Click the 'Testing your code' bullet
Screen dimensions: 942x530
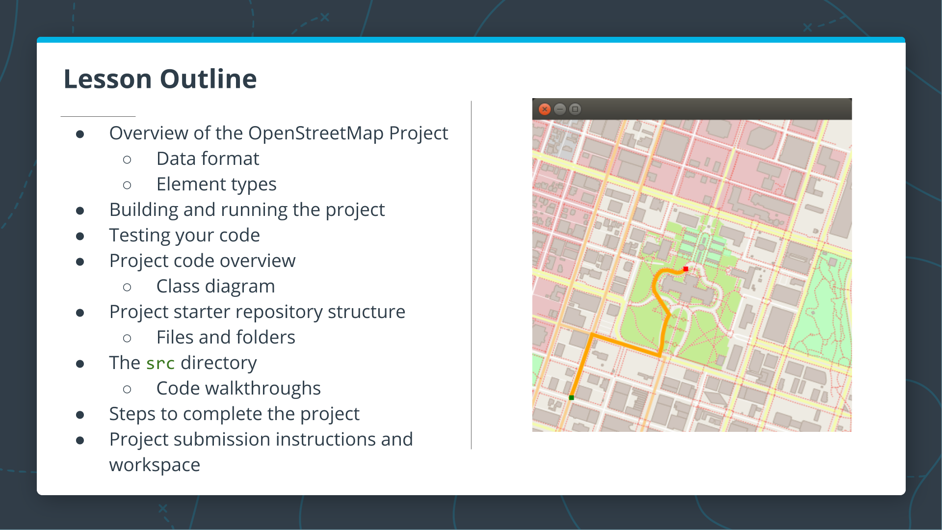[184, 236]
